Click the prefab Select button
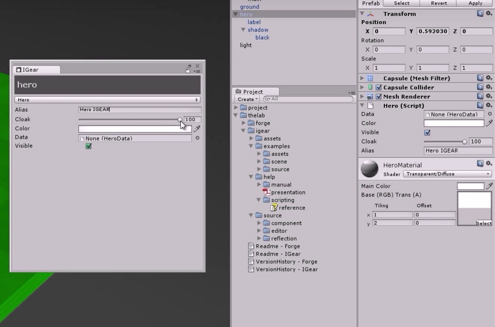 (402, 3)
